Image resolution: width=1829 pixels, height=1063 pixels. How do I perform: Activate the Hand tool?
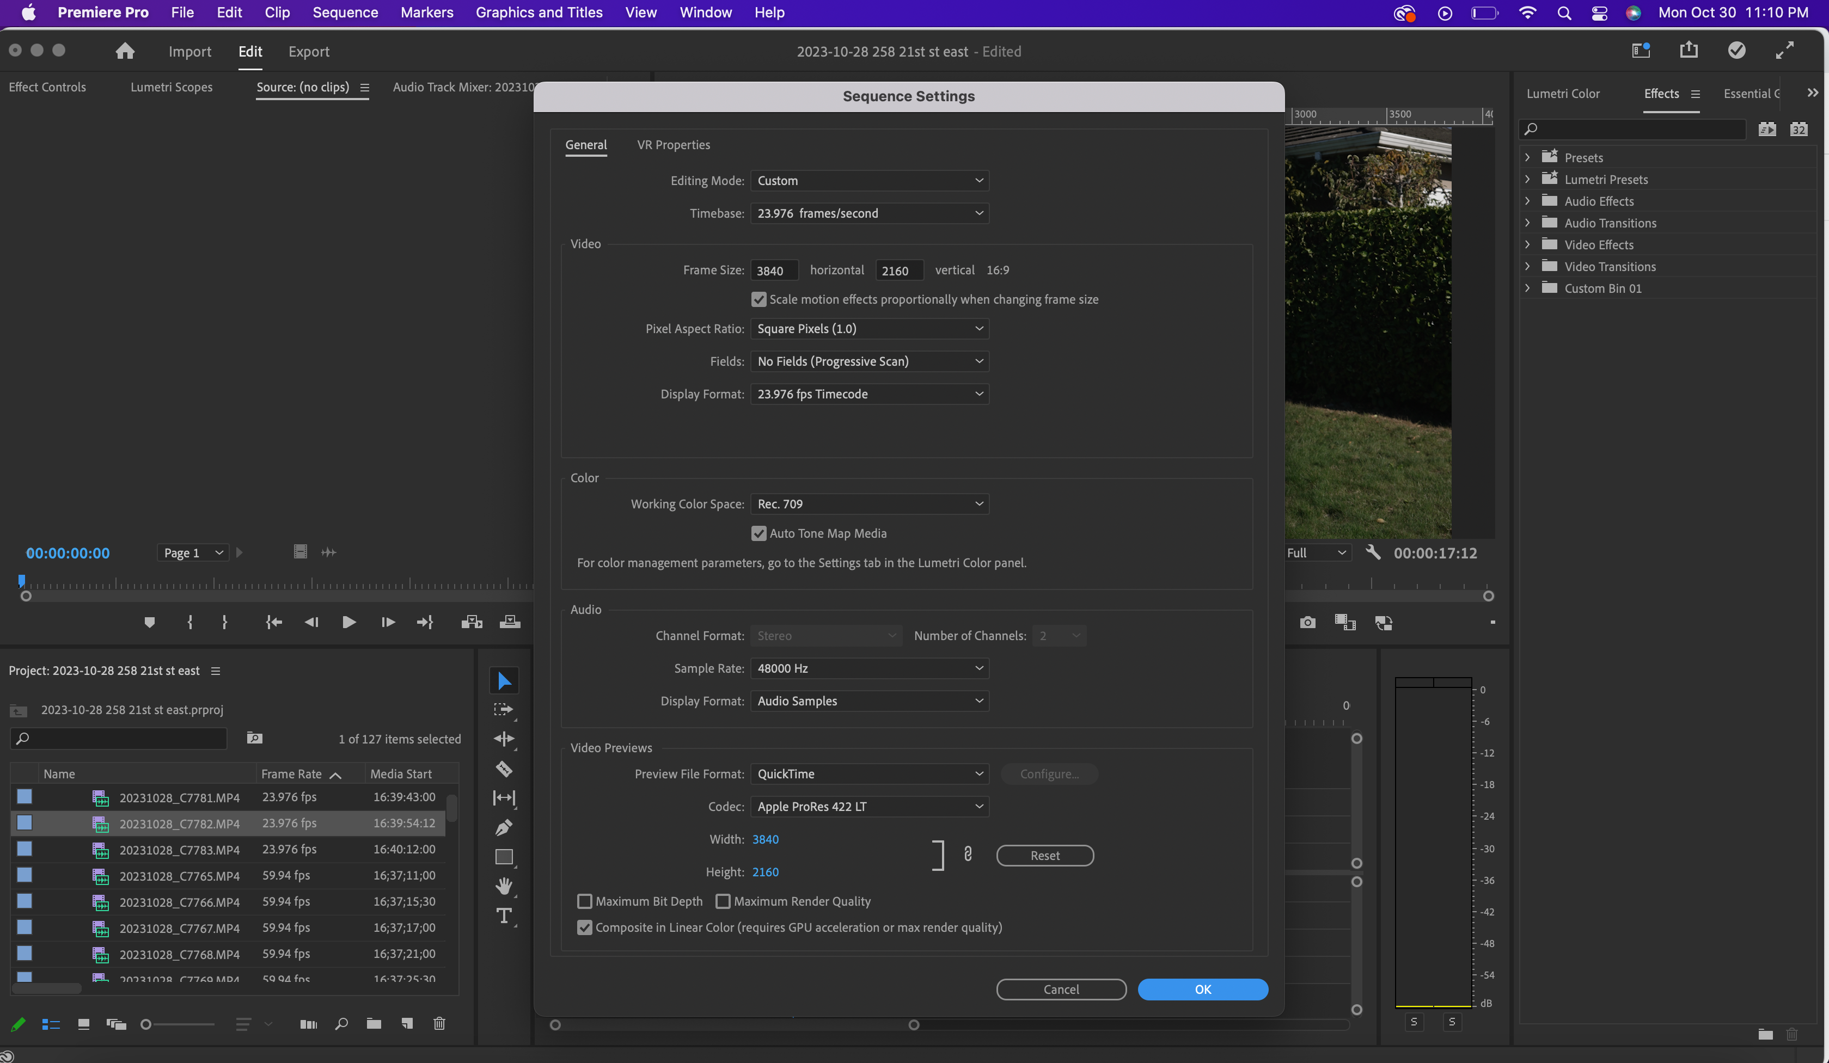(x=504, y=886)
